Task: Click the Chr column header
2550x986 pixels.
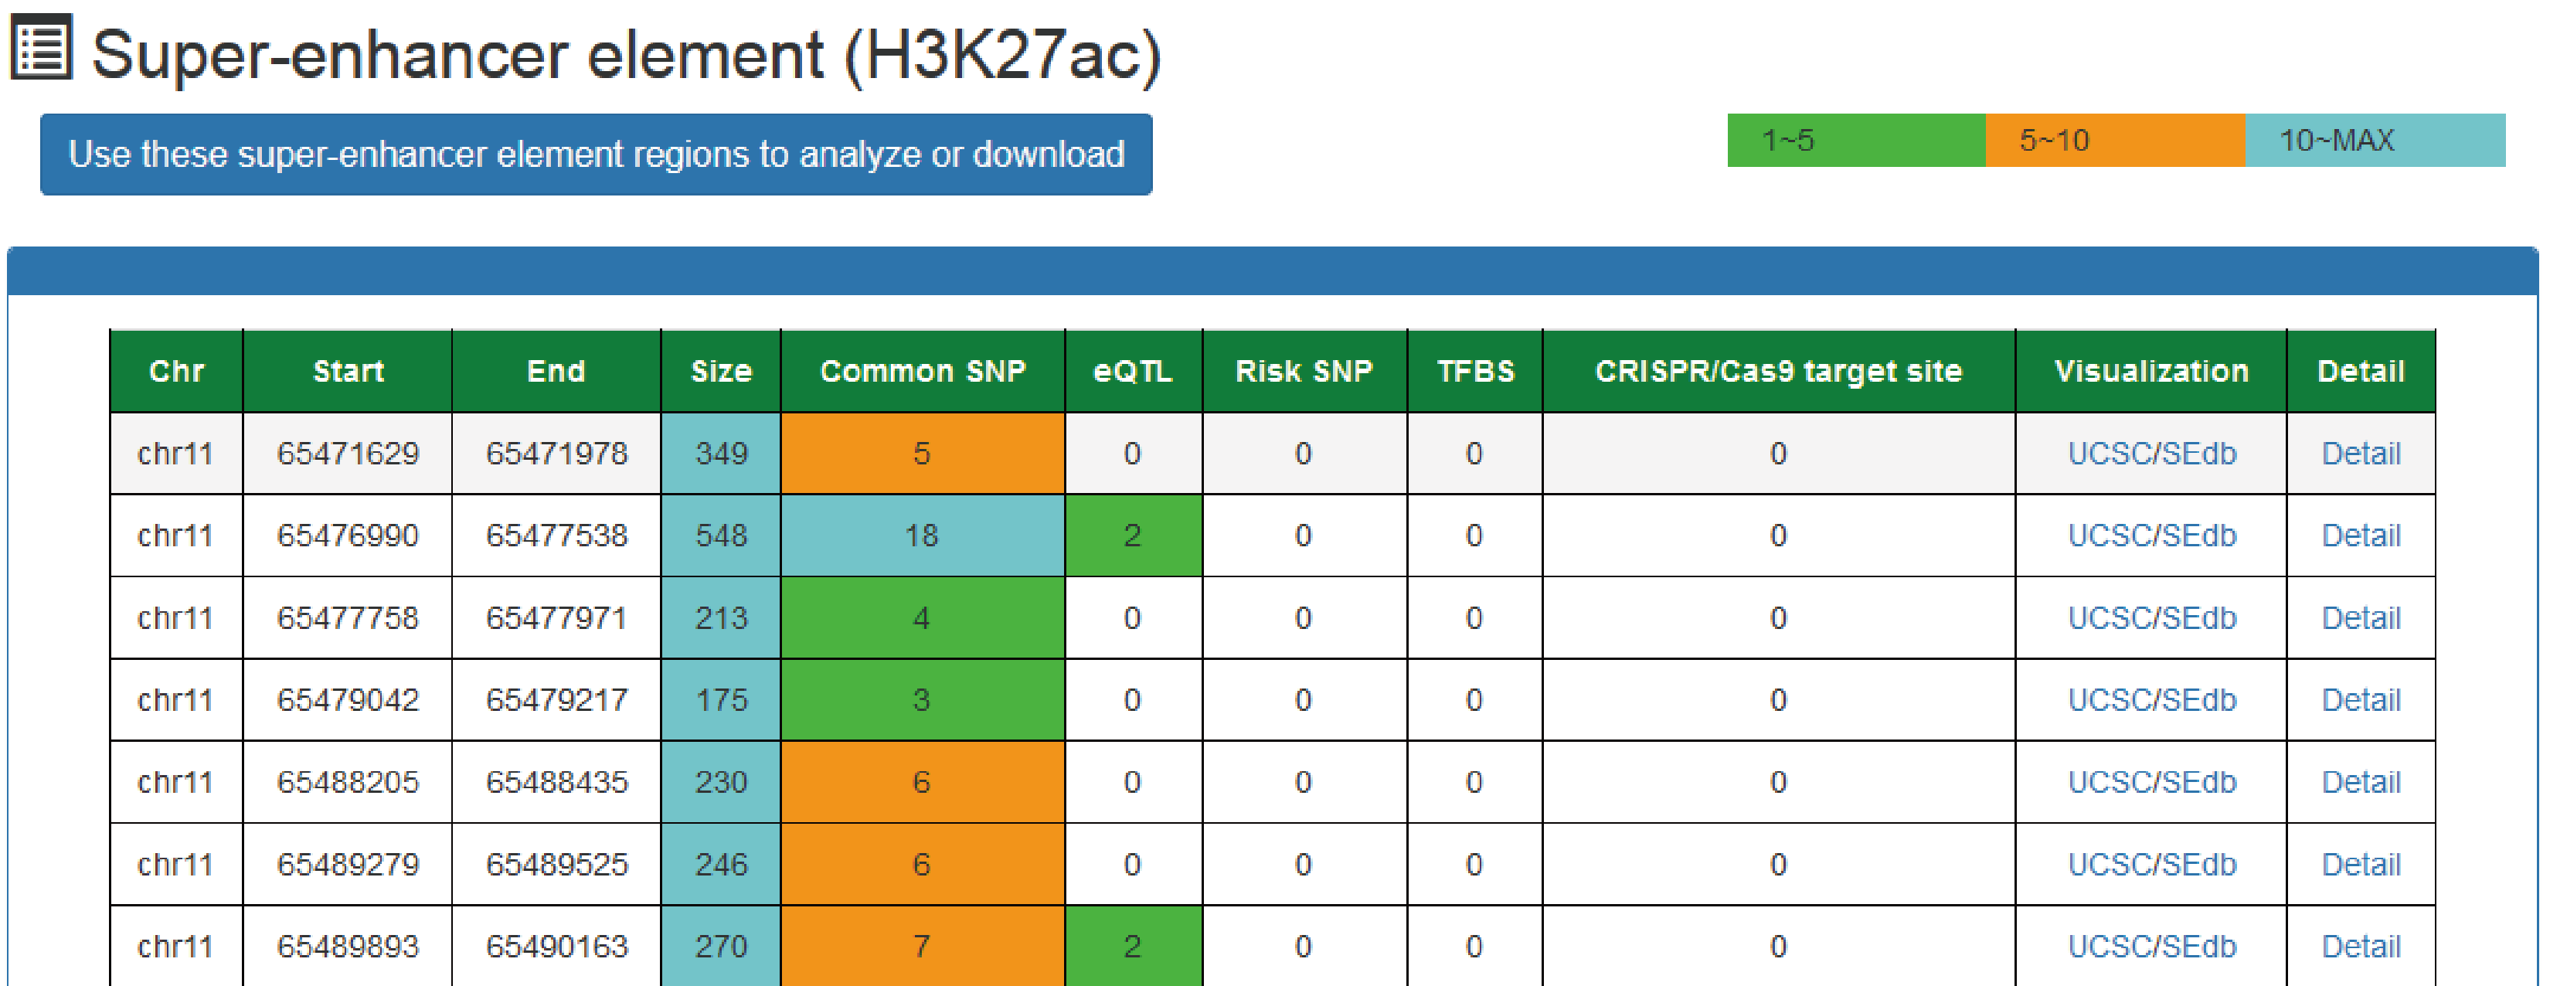Action: point(176,371)
